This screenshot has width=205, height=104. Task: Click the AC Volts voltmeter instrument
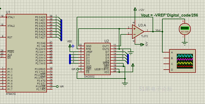(185, 29)
